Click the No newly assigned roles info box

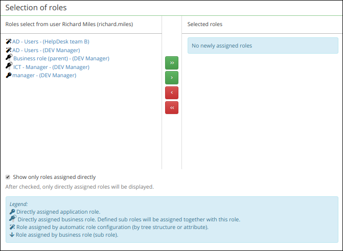click(263, 45)
